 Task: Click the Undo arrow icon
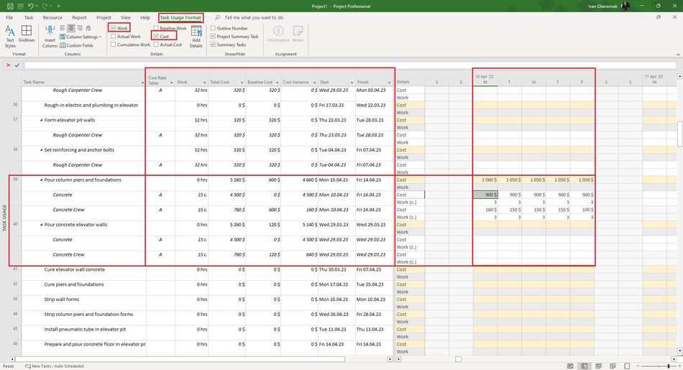coord(30,6)
